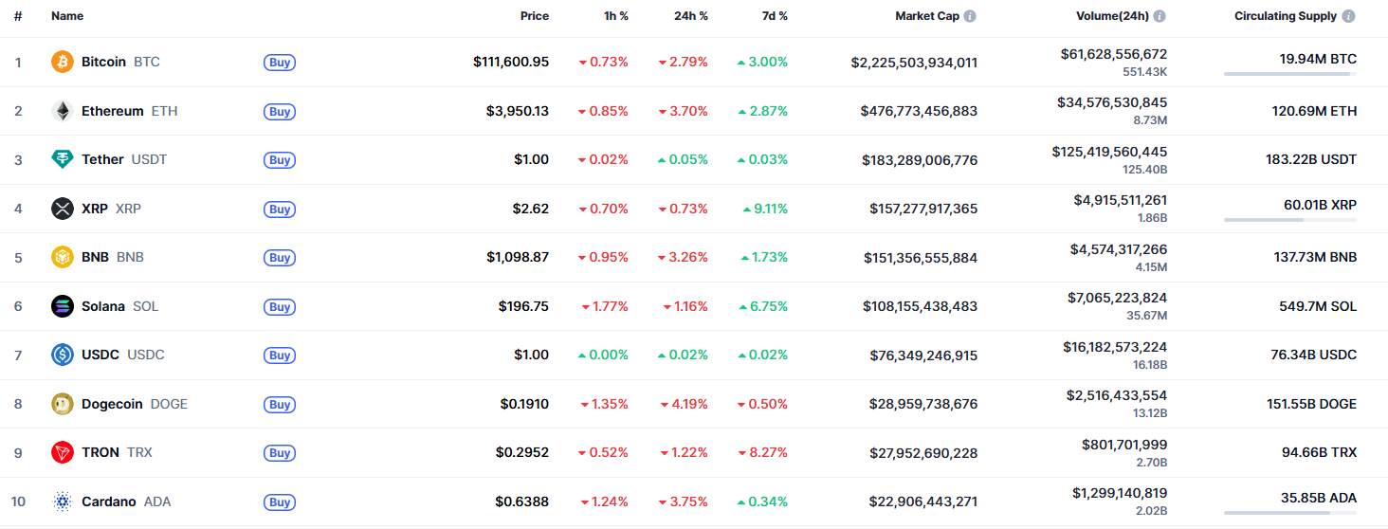Sort by the 7d % column header
Image resolution: width=1388 pixels, height=529 pixels.
(774, 16)
